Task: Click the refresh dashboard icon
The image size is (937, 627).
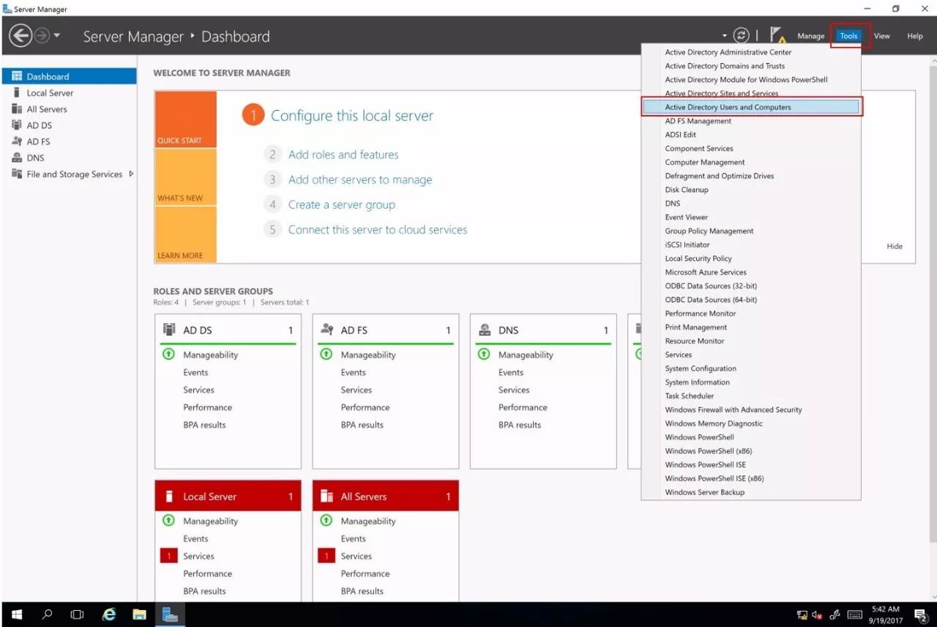Action: pyautogui.click(x=741, y=35)
